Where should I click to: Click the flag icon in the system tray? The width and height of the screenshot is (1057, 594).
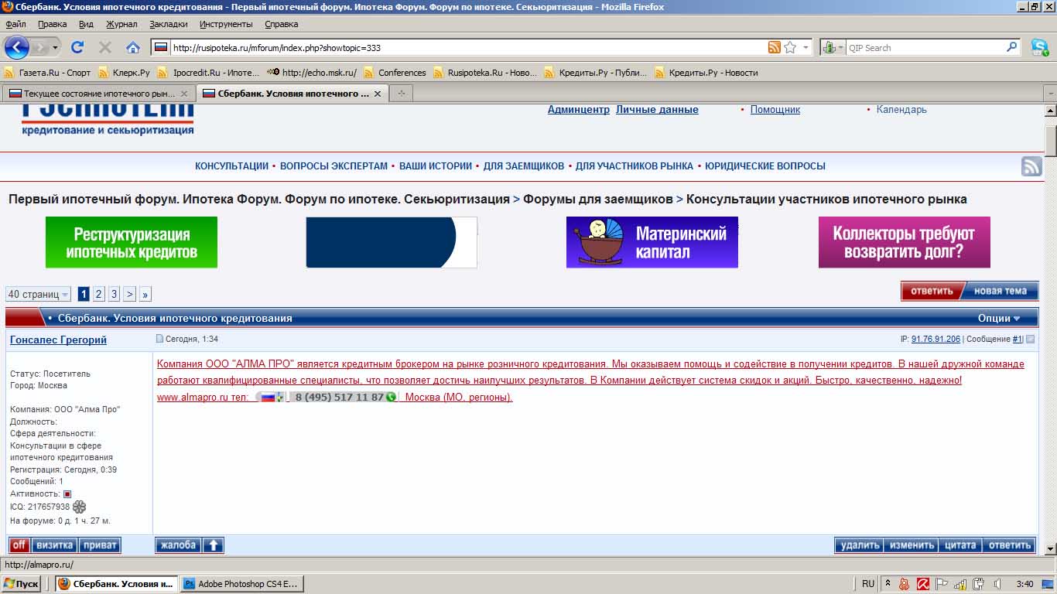click(942, 584)
